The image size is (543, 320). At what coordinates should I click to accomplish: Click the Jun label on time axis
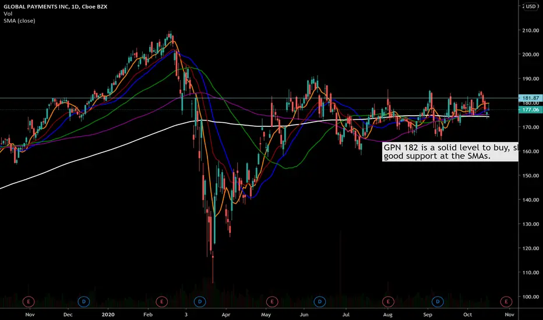coord(304,314)
